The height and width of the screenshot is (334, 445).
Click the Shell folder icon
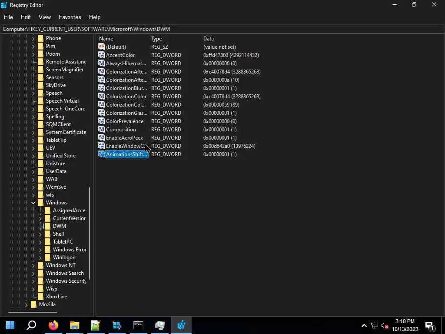click(48, 234)
